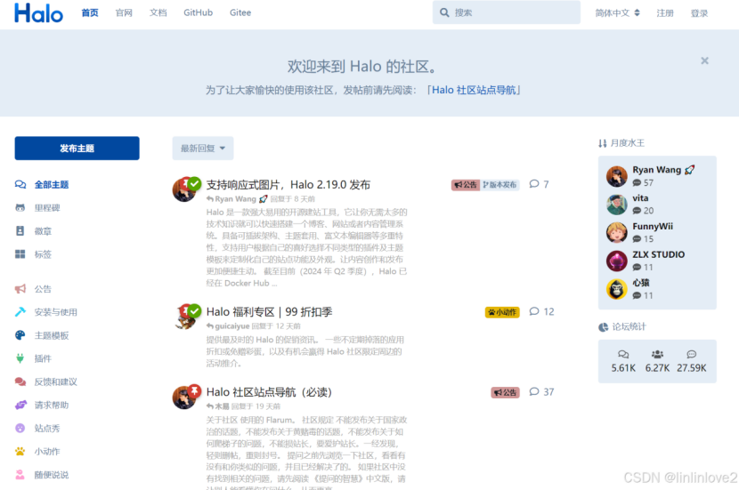This screenshot has height=490, width=739.
Task: Open post Halo 福利专区 | 99 折扣季
Action: 269,312
